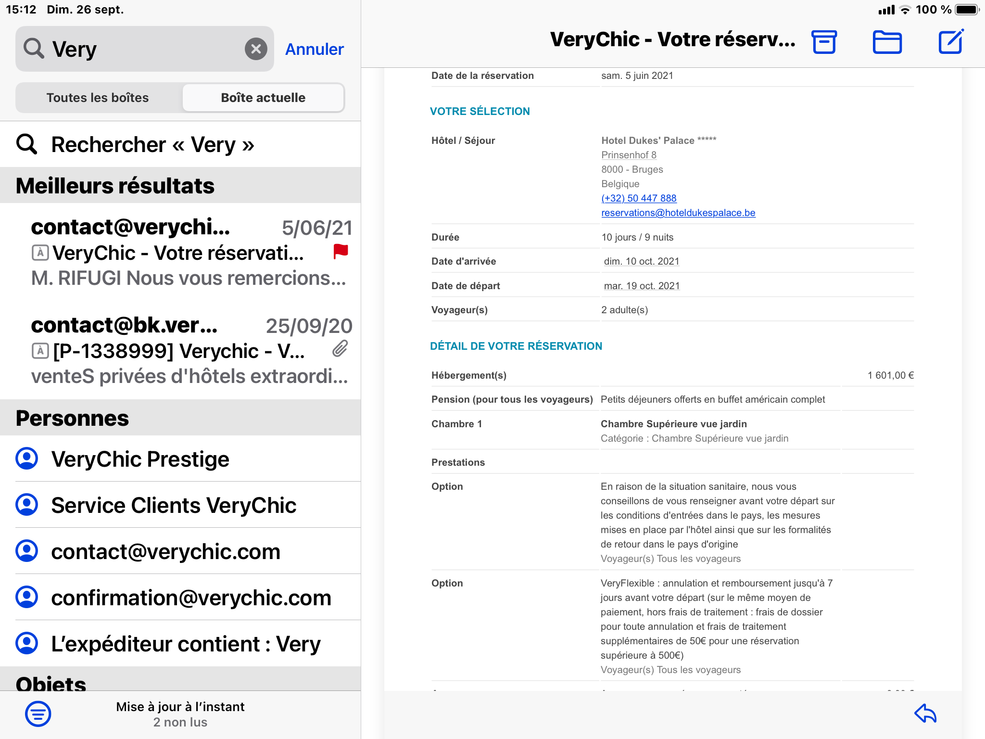
Task: Click the red flag on VeryChic email
Action: (341, 251)
